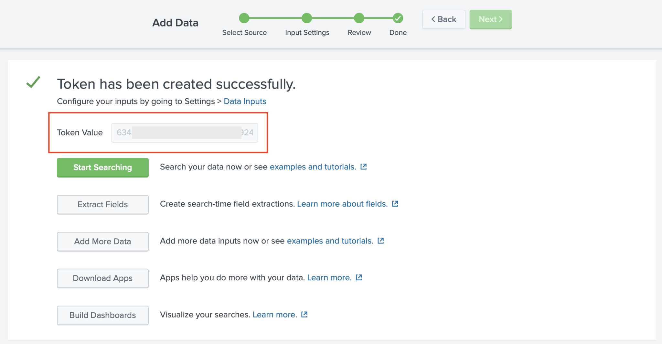This screenshot has height=344, width=662.
Task: Click the Review progress step circle
Action: pos(359,18)
